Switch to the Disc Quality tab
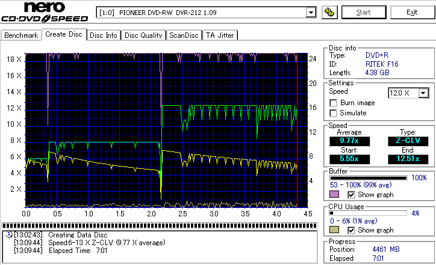 [143, 35]
